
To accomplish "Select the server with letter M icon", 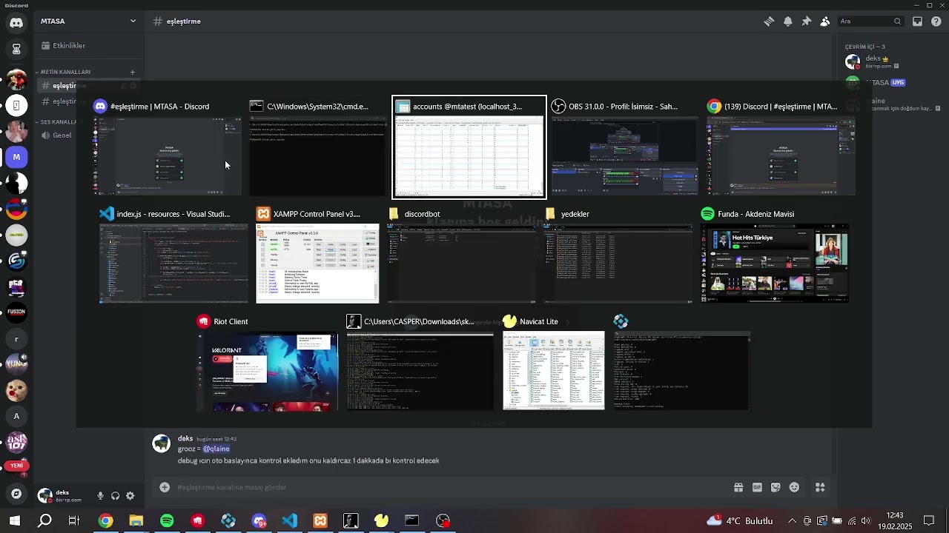I will point(16,157).
